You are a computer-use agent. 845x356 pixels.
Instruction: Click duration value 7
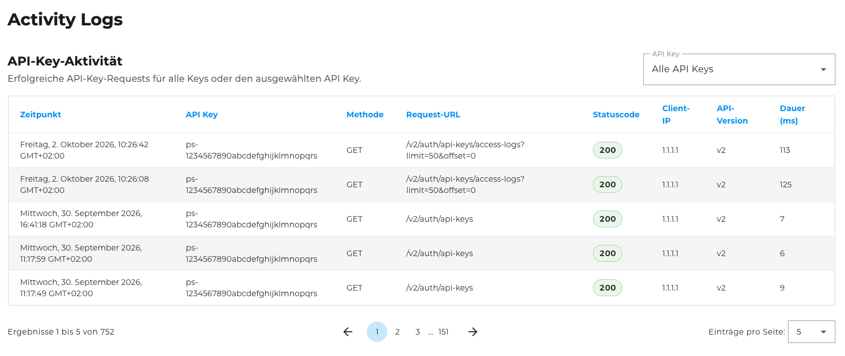782,219
